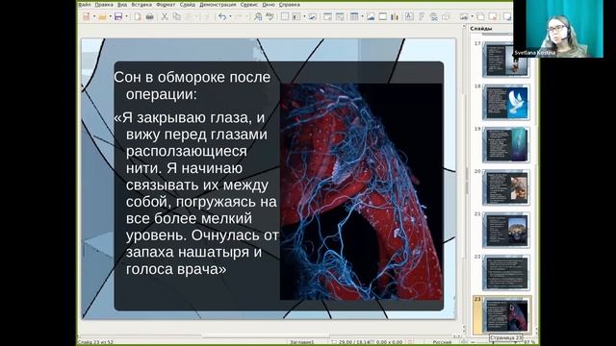Open the Вид menu
616x346 pixels.
coord(122,5)
